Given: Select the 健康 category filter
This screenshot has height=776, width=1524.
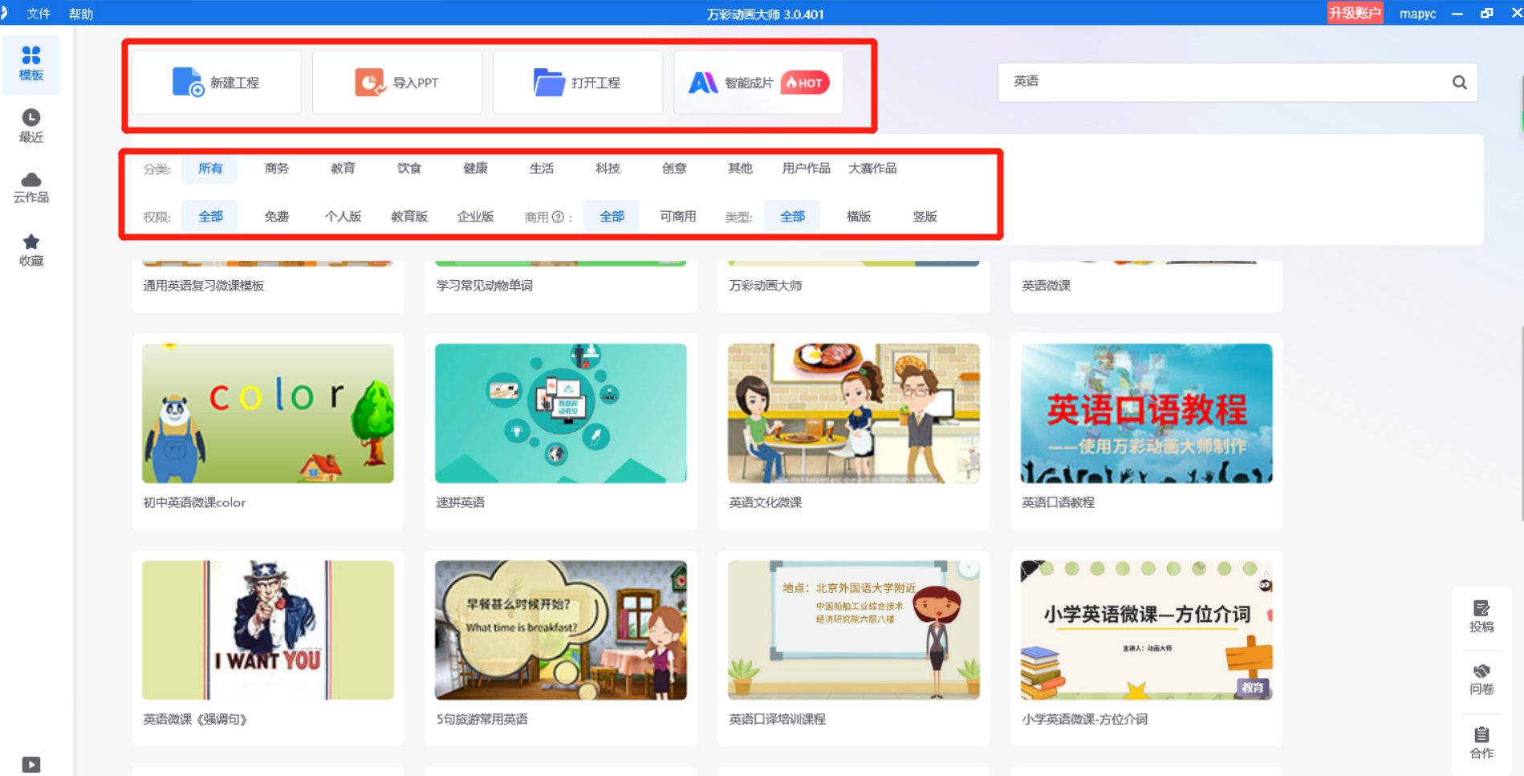Looking at the screenshot, I should 475,169.
